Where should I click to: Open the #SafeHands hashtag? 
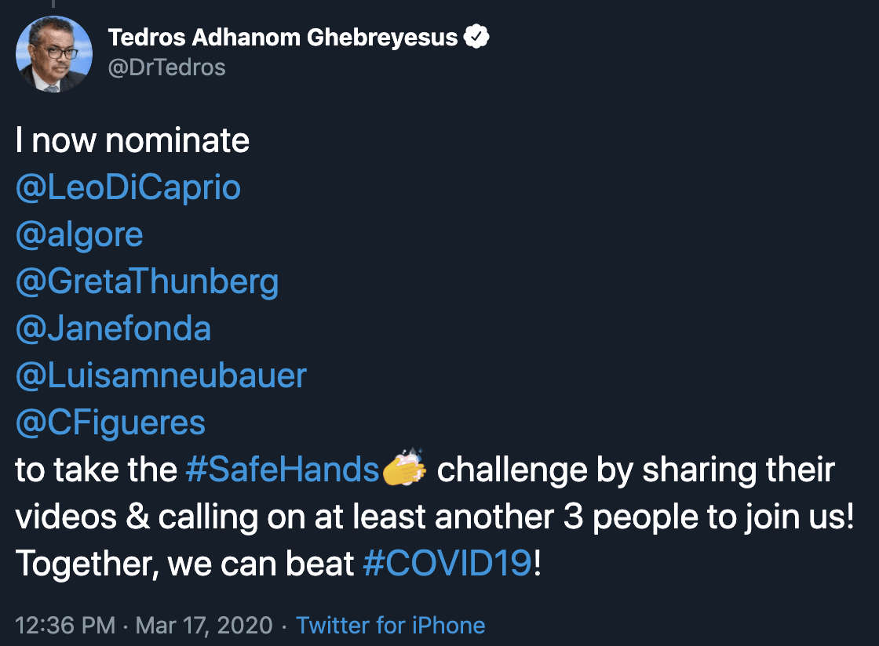point(283,470)
